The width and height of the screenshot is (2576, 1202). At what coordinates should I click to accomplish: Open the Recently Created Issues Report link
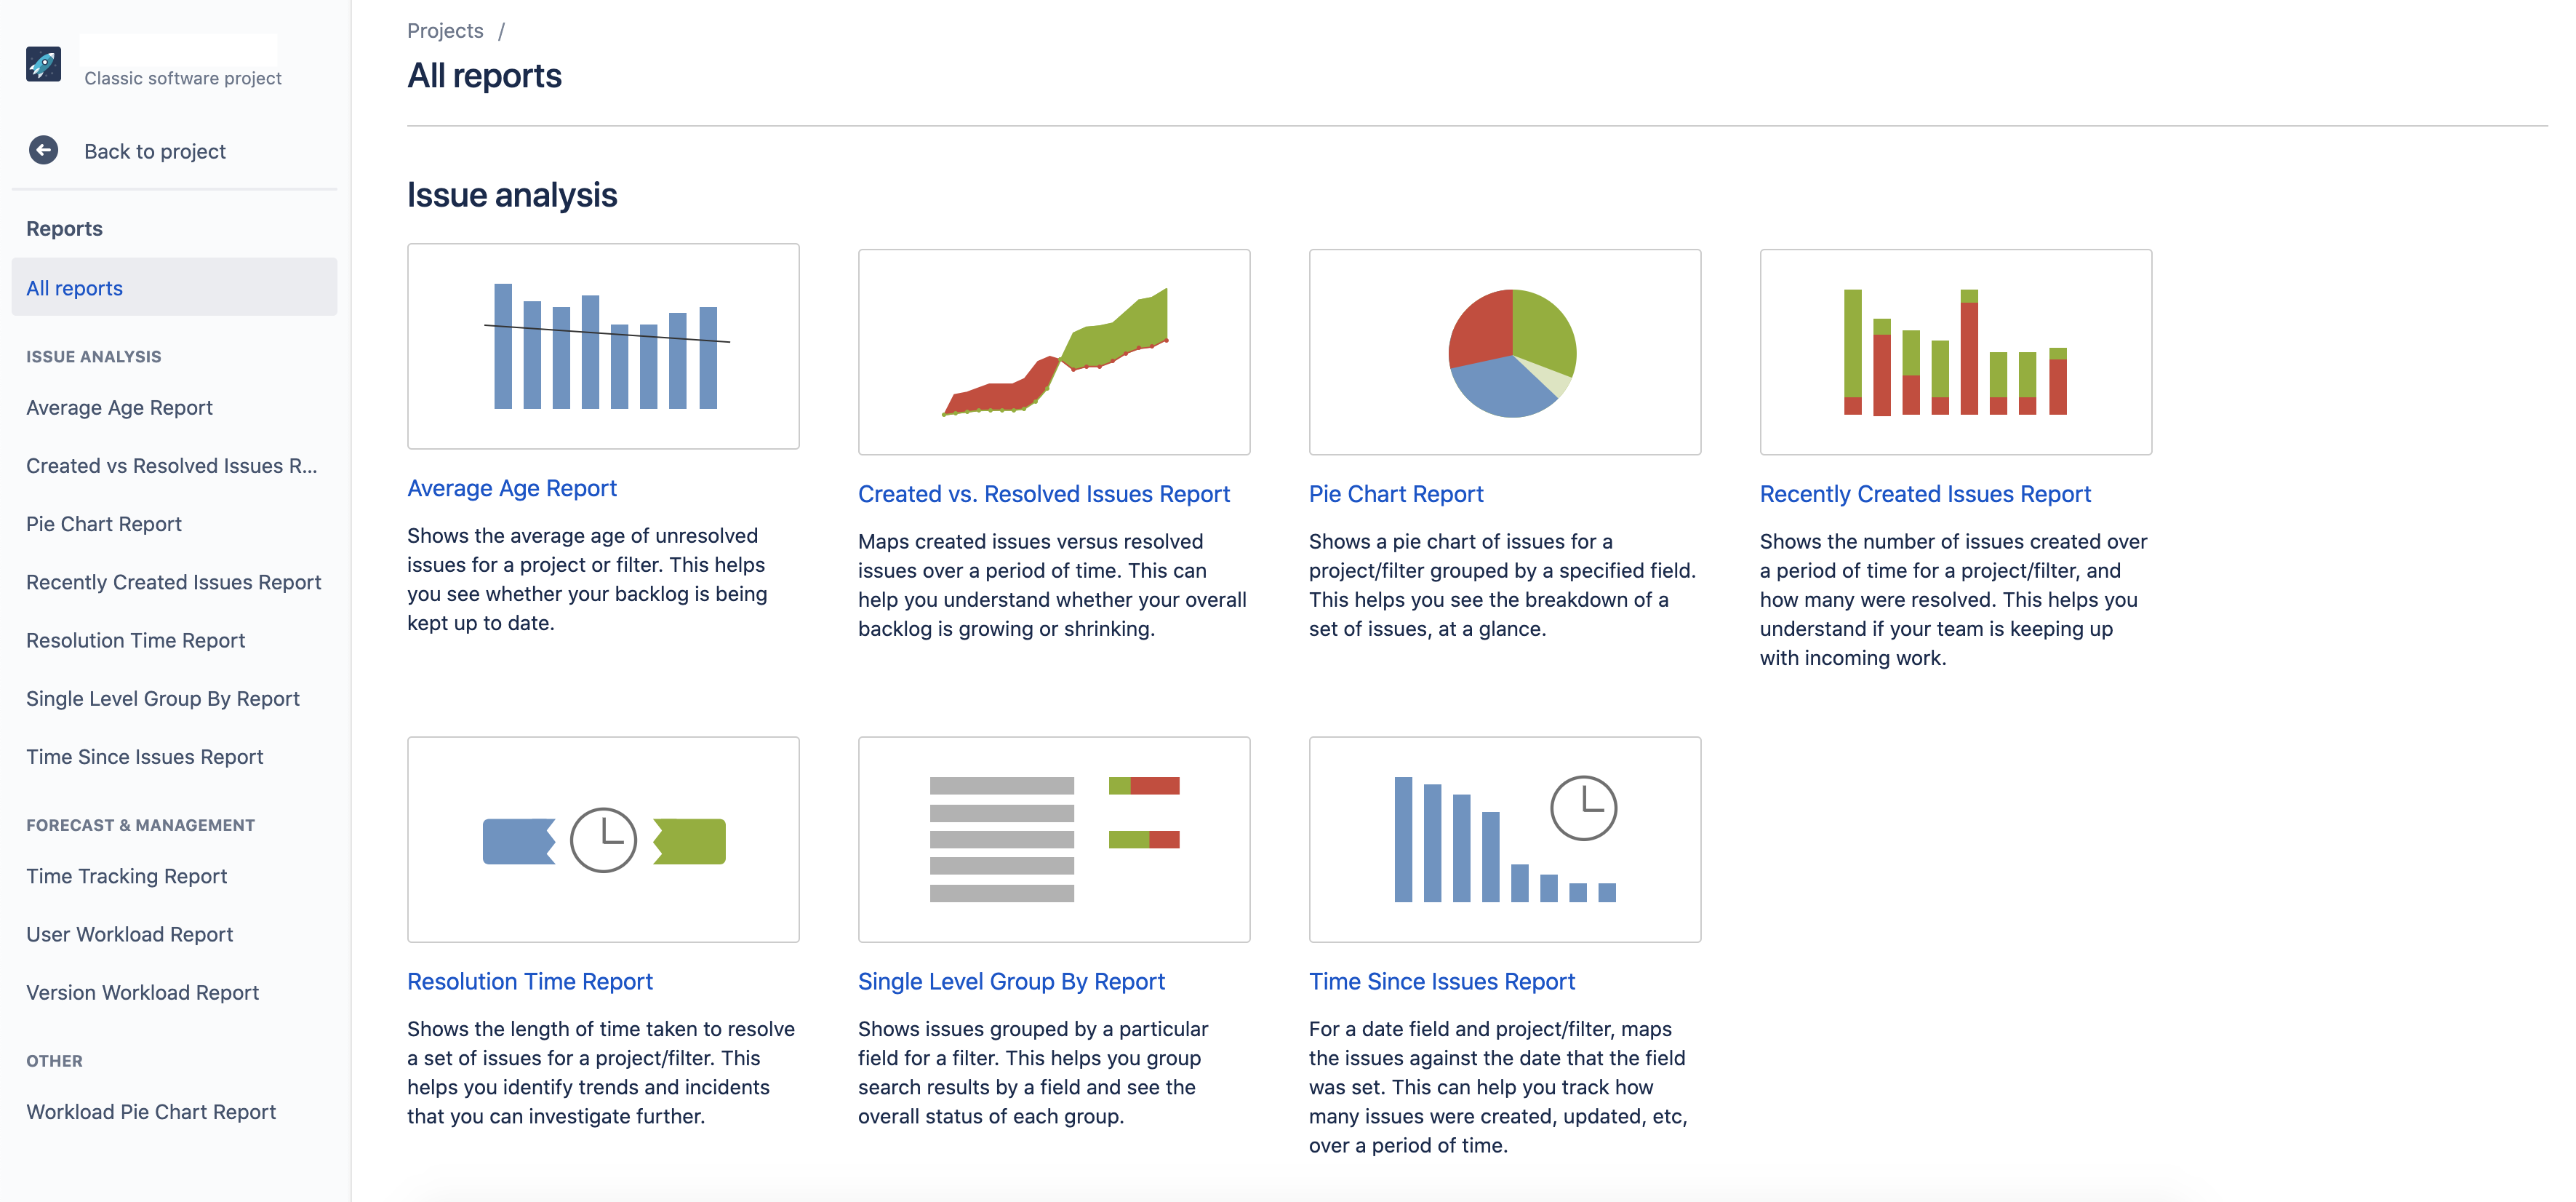1925,493
